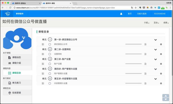Open document icon in 绑定微信公众号 row
This screenshot has height=104, width=173.
[145, 44]
